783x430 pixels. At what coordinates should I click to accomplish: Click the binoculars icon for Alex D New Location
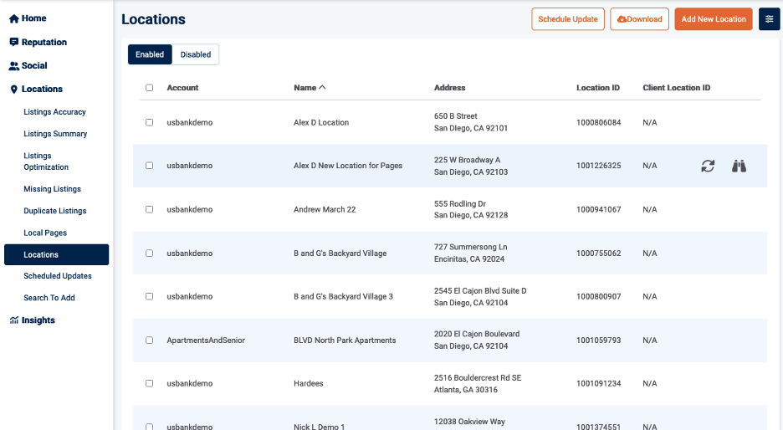[x=739, y=166]
